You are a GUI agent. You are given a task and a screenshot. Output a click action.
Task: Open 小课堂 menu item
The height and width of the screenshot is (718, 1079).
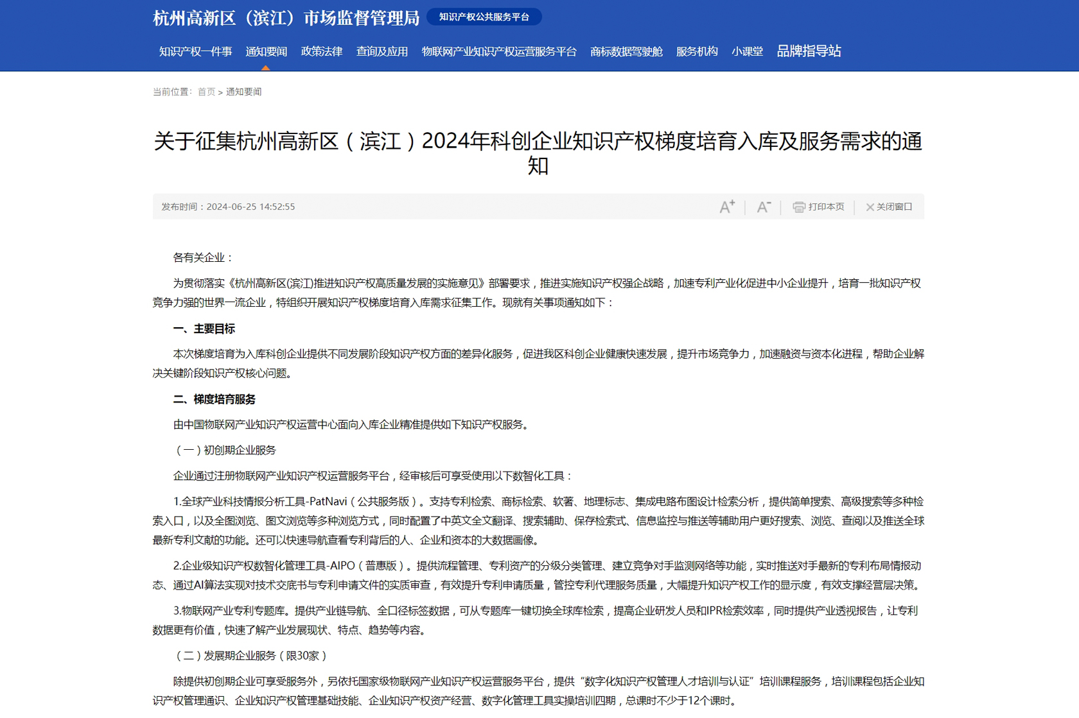(x=747, y=51)
